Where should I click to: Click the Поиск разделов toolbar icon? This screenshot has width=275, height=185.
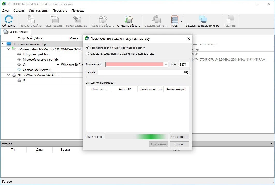[77, 19]
